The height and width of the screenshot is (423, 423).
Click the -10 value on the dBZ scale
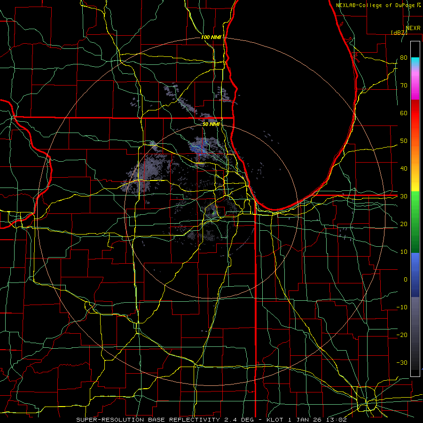point(402,307)
